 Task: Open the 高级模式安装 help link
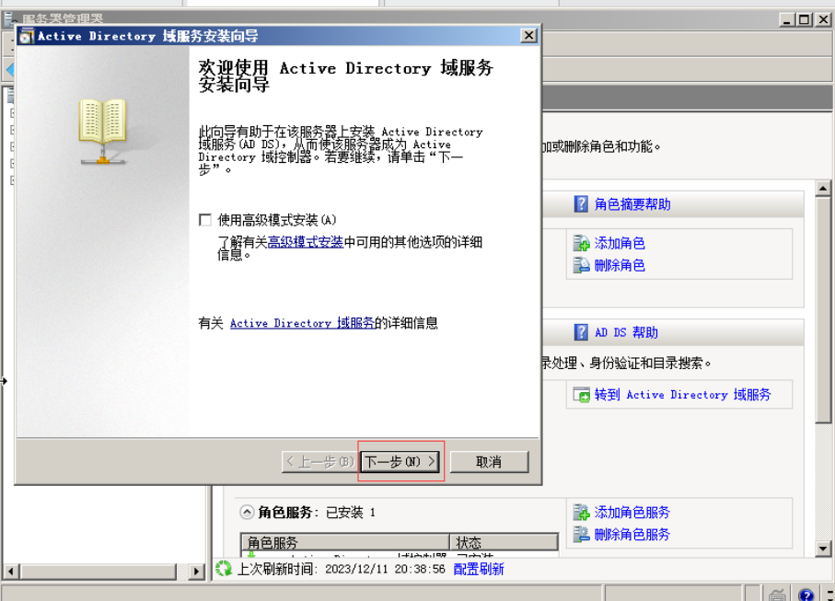coord(305,243)
